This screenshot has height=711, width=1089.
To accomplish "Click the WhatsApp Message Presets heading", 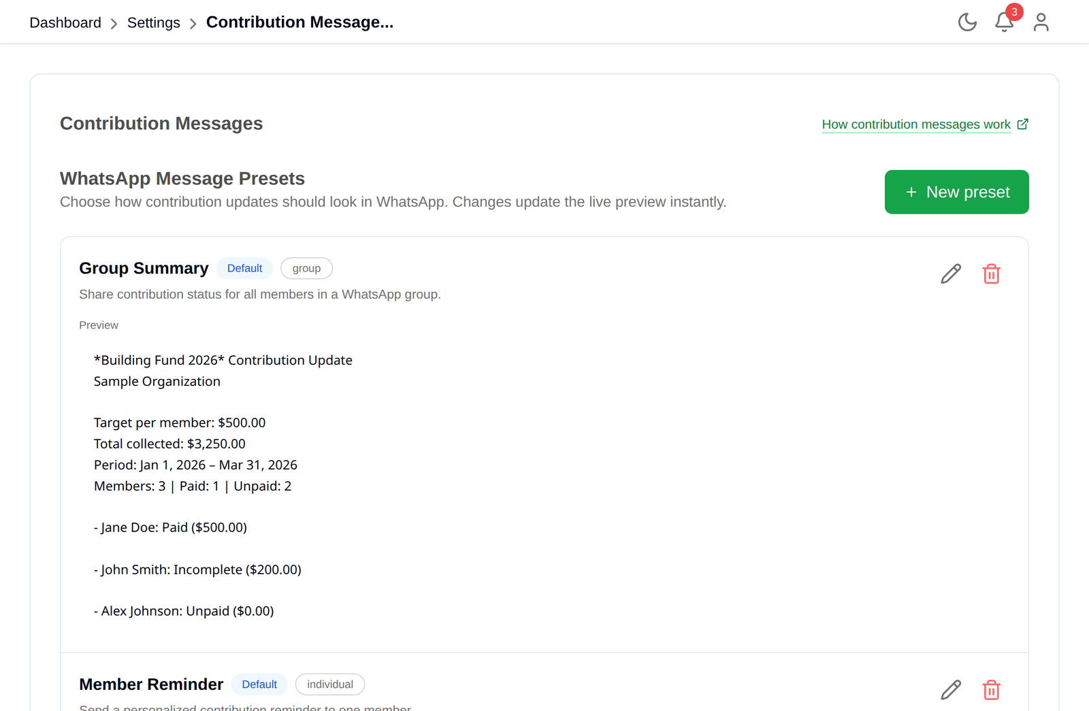I will click(182, 178).
